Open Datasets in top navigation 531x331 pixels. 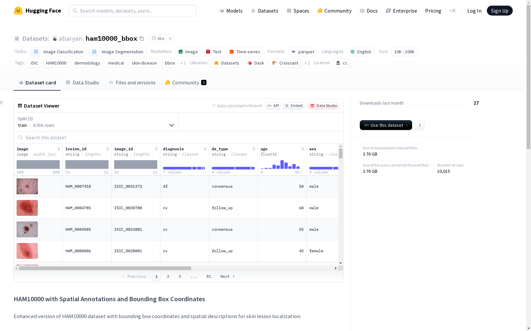coord(265,11)
